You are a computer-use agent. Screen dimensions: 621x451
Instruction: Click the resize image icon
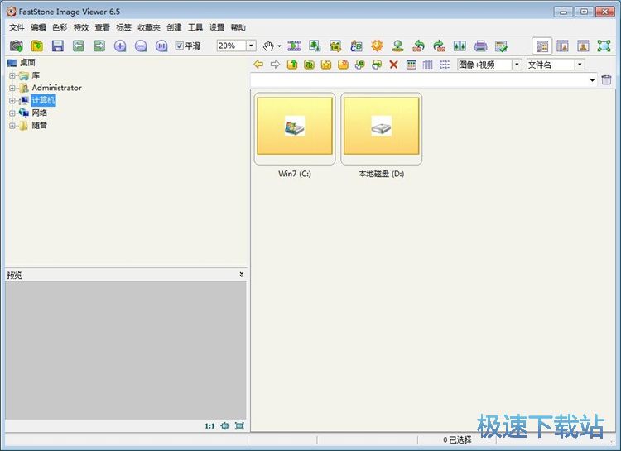pyautogui.click(x=315, y=46)
